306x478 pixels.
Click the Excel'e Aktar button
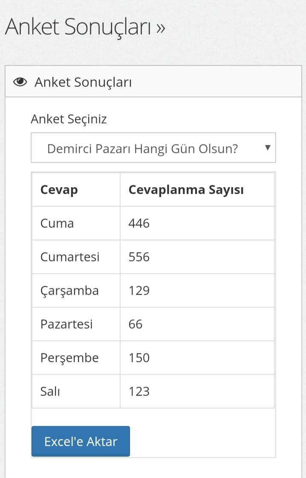click(x=81, y=441)
